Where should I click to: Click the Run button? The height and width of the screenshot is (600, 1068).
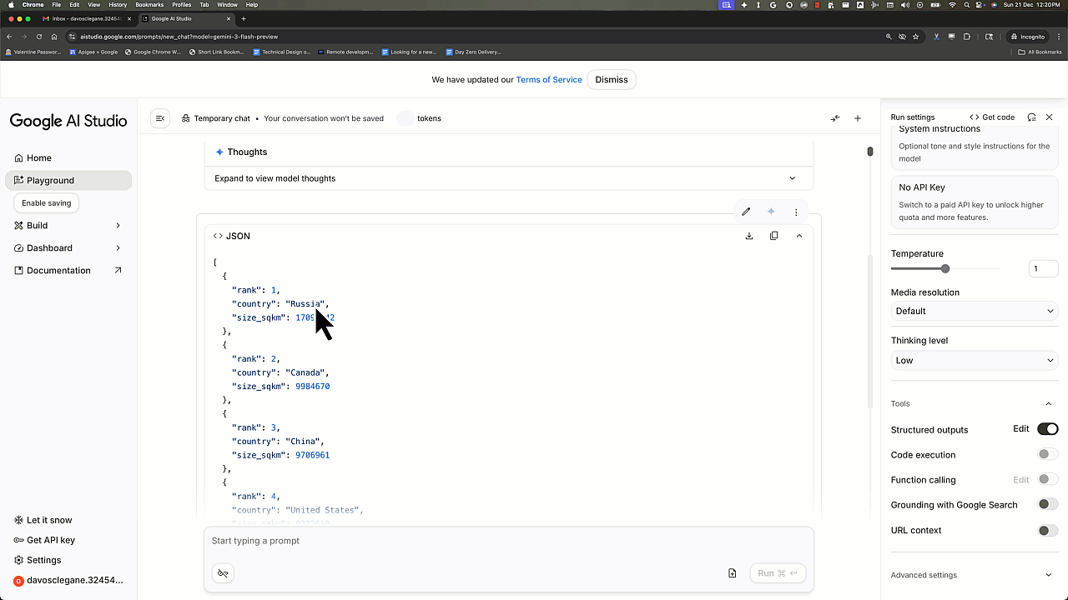coord(777,573)
